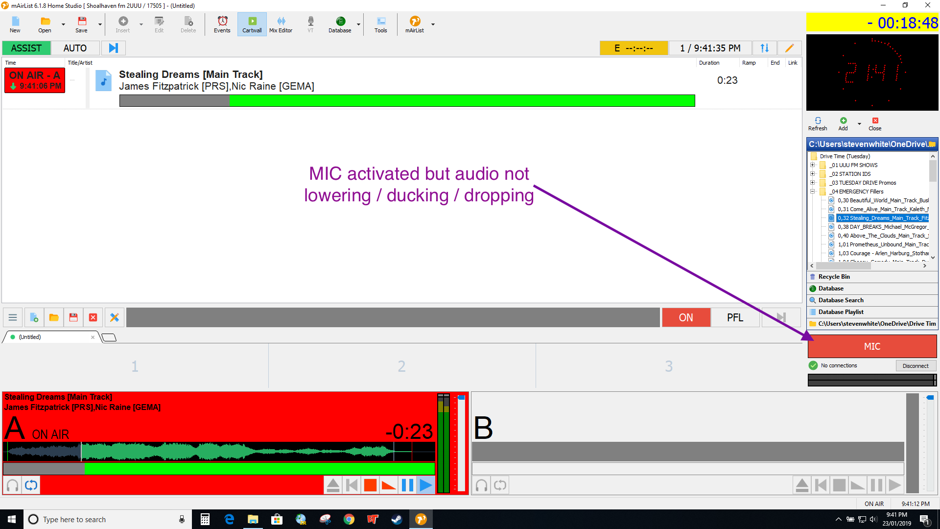Open the VT voice tracking tool
940x529 pixels.
[310, 24]
